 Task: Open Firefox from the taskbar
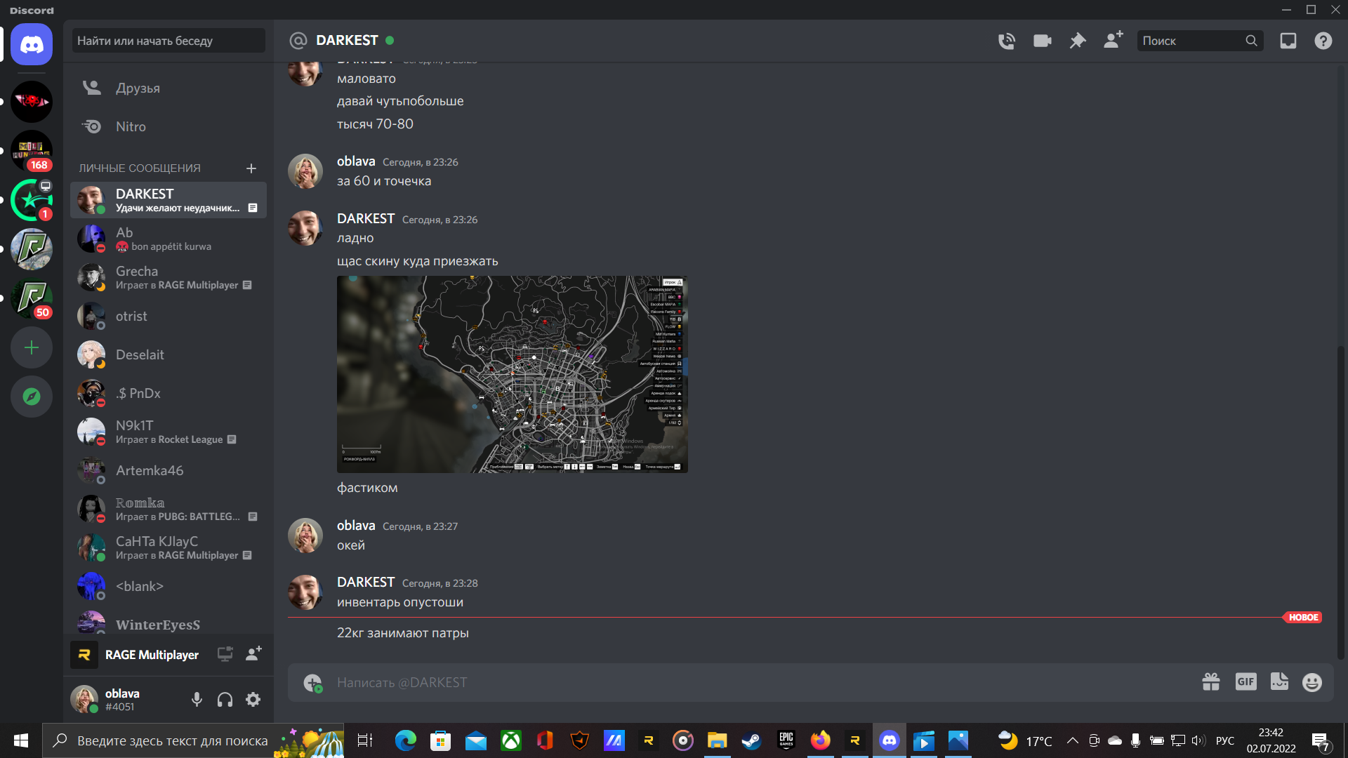[x=820, y=740]
